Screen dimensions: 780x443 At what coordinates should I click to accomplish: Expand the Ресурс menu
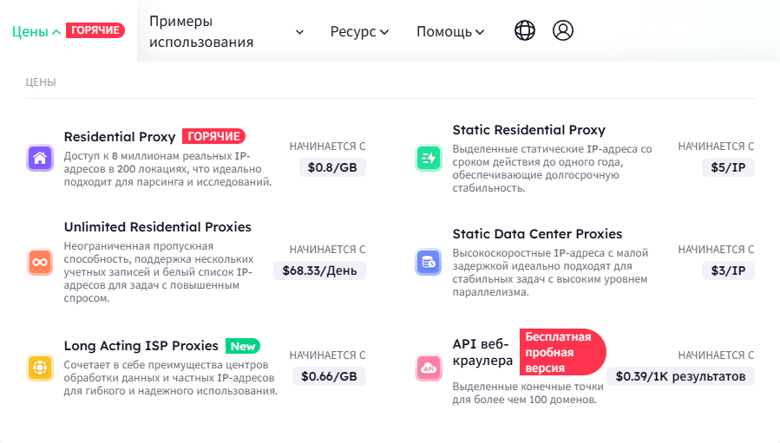click(x=359, y=32)
